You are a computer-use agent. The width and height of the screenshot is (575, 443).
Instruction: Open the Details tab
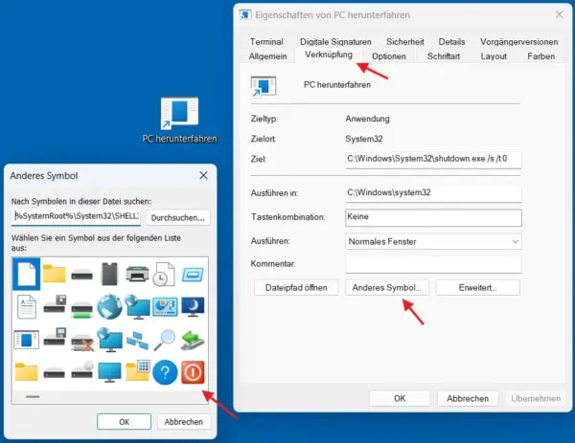click(x=451, y=42)
